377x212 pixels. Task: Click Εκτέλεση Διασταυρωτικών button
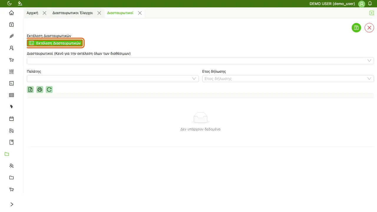click(x=55, y=43)
